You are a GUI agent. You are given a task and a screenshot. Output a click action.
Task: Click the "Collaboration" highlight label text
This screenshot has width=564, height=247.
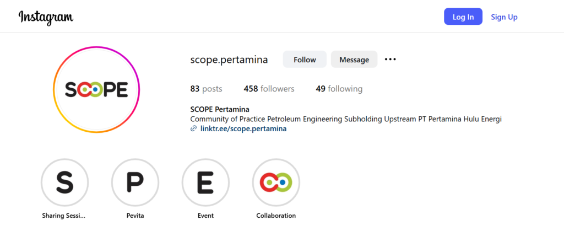[276, 216]
